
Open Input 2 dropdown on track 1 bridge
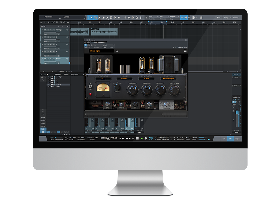50,34
